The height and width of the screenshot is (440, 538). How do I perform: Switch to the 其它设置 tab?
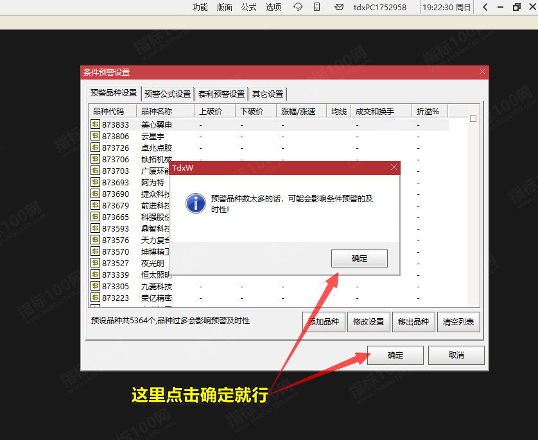point(268,94)
